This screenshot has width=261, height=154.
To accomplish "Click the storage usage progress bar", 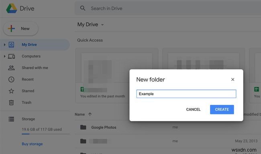I will click(x=46, y=134).
